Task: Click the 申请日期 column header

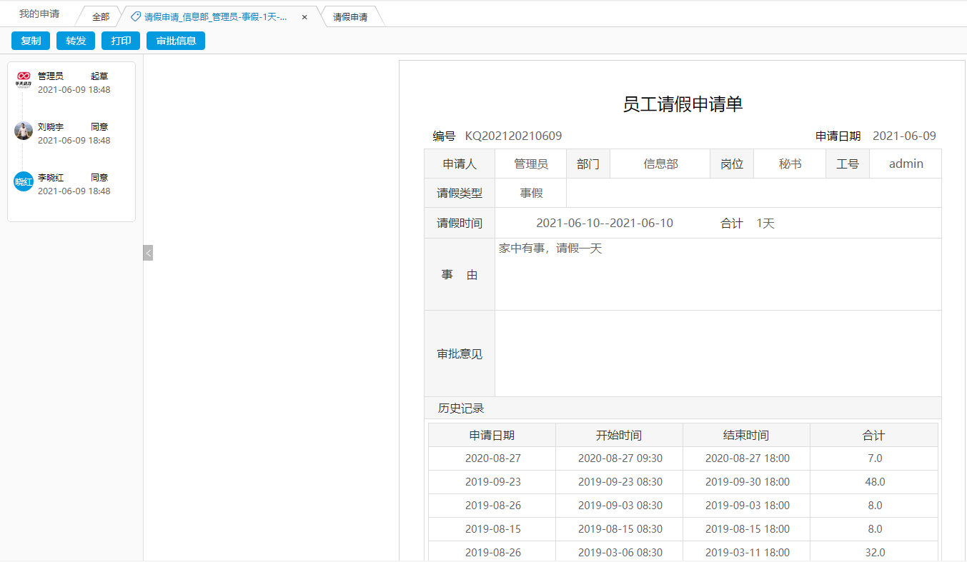Action: point(492,435)
